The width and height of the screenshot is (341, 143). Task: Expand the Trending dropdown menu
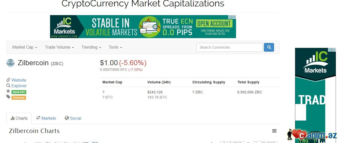coord(91,47)
